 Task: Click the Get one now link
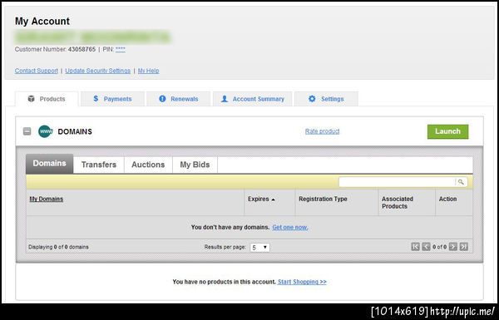click(x=290, y=227)
